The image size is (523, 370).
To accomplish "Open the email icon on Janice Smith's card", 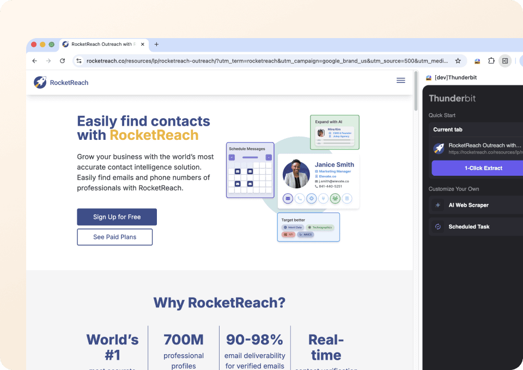I will click(288, 198).
